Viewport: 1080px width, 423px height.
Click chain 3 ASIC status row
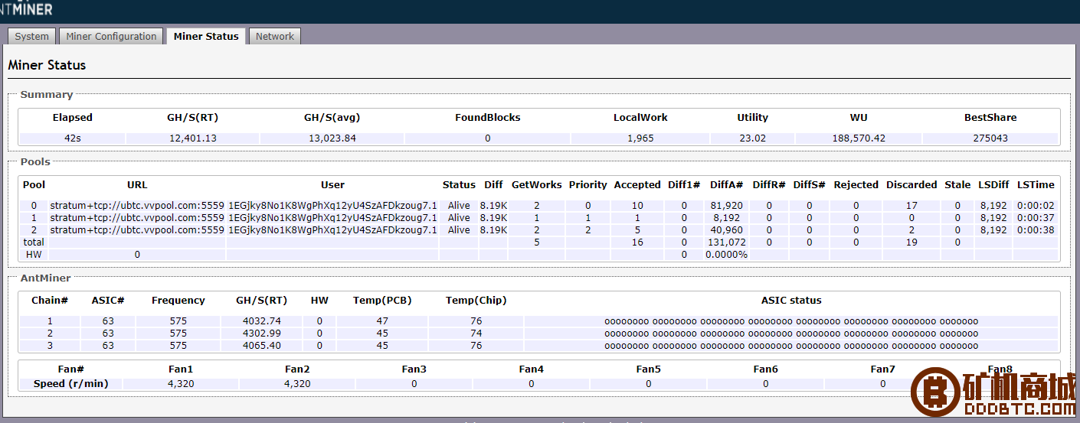pyautogui.click(x=791, y=346)
